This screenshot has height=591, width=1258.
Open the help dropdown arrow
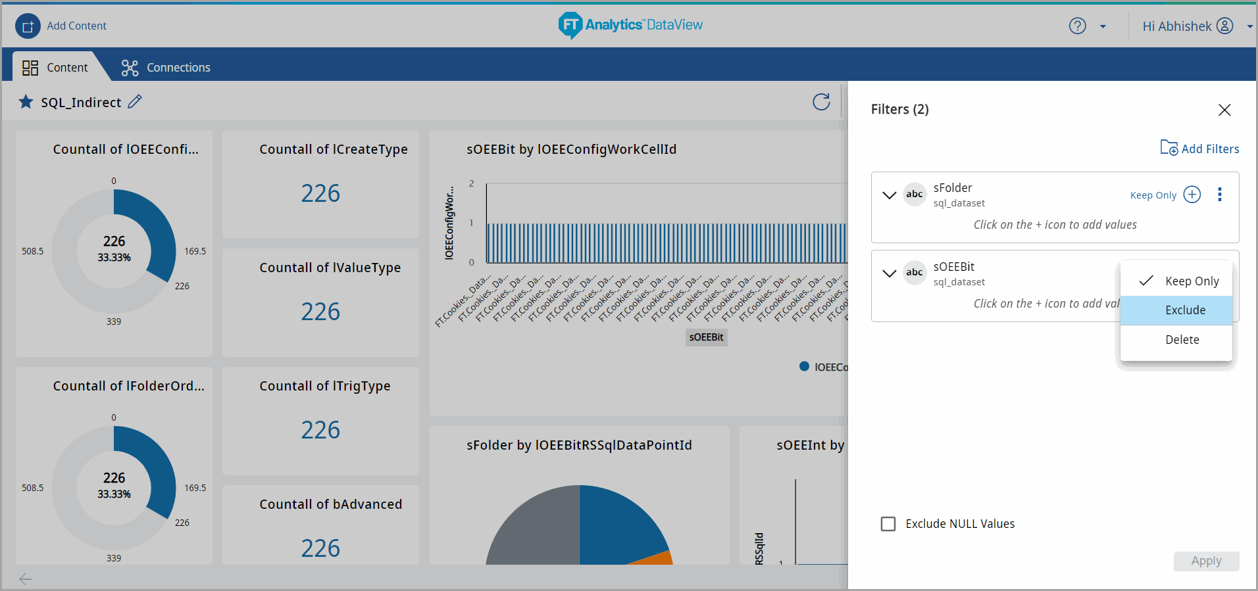[x=1103, y=27]
